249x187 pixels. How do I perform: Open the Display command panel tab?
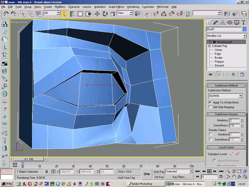pos(237,22)
